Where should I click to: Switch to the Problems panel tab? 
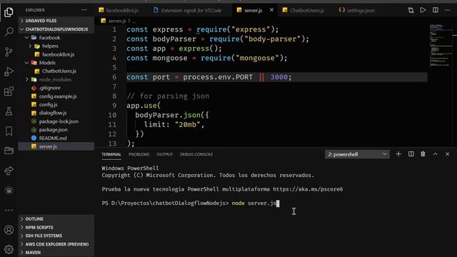(139, 154)
